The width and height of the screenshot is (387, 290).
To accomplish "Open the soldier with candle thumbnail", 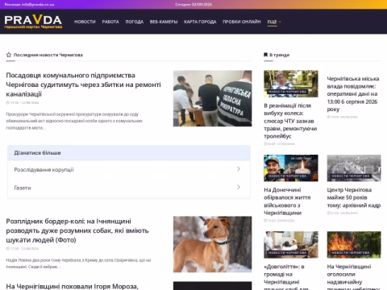I will 291,168.
